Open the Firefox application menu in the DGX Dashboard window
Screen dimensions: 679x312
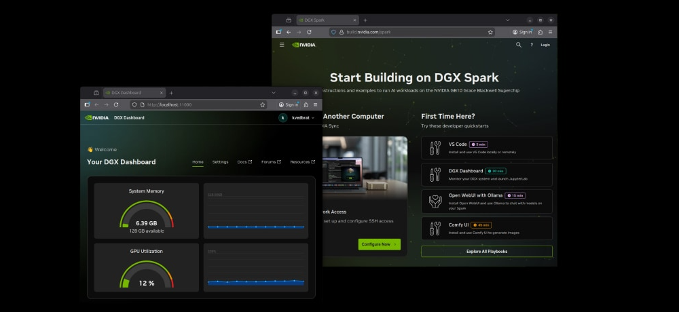coord(315,104)
